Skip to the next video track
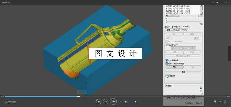Screen dimensions: 231x107 click(x=121, y=102)
